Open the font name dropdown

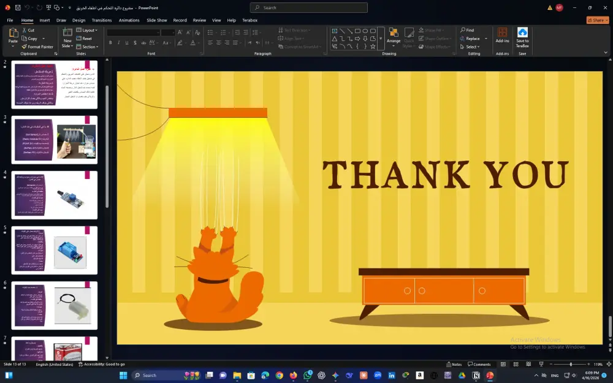point(158,32)
